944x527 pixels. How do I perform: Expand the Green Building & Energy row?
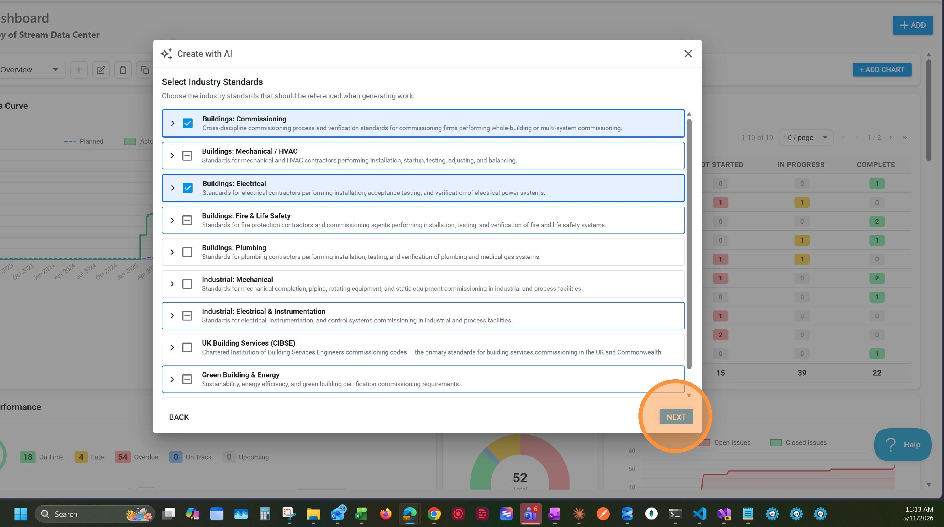point(172,379)
